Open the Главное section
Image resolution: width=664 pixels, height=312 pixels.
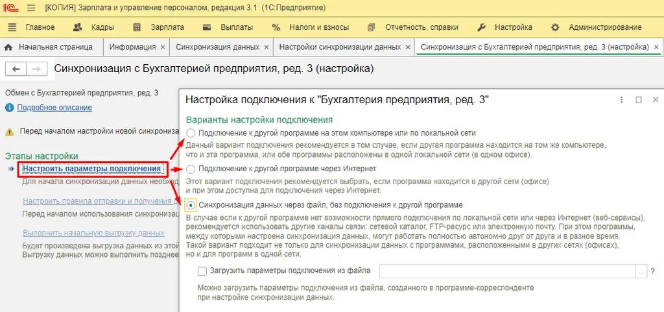(x=40, y=27)
